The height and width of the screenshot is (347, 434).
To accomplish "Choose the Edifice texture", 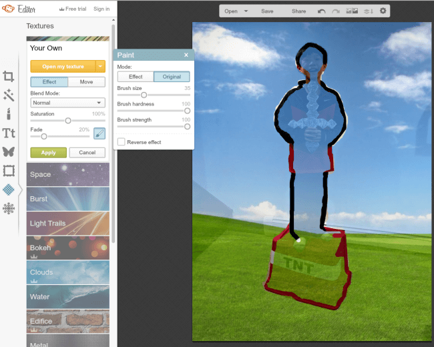I will 68,321.
